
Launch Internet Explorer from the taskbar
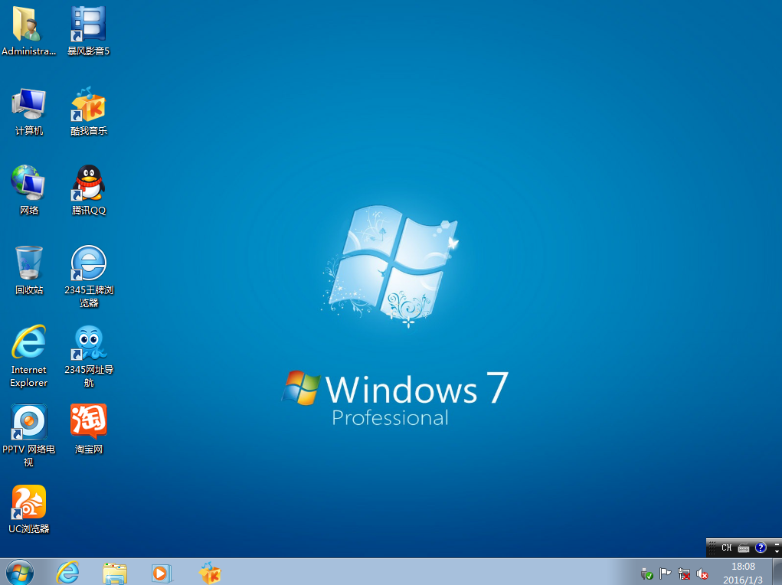67,573
